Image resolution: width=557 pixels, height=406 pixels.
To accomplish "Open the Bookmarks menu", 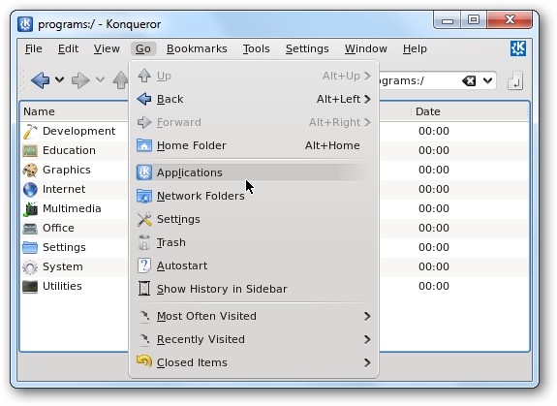I will coord(197,48).
